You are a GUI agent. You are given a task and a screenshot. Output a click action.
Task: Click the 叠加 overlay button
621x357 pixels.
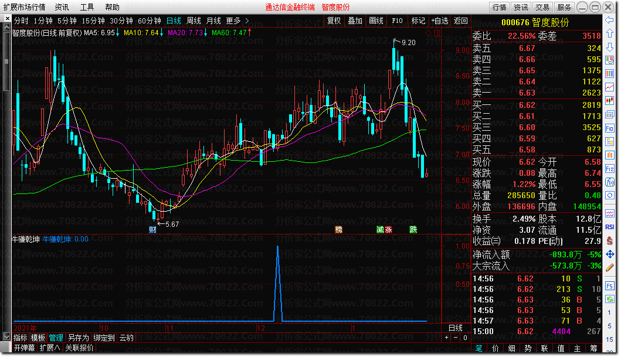355,21
